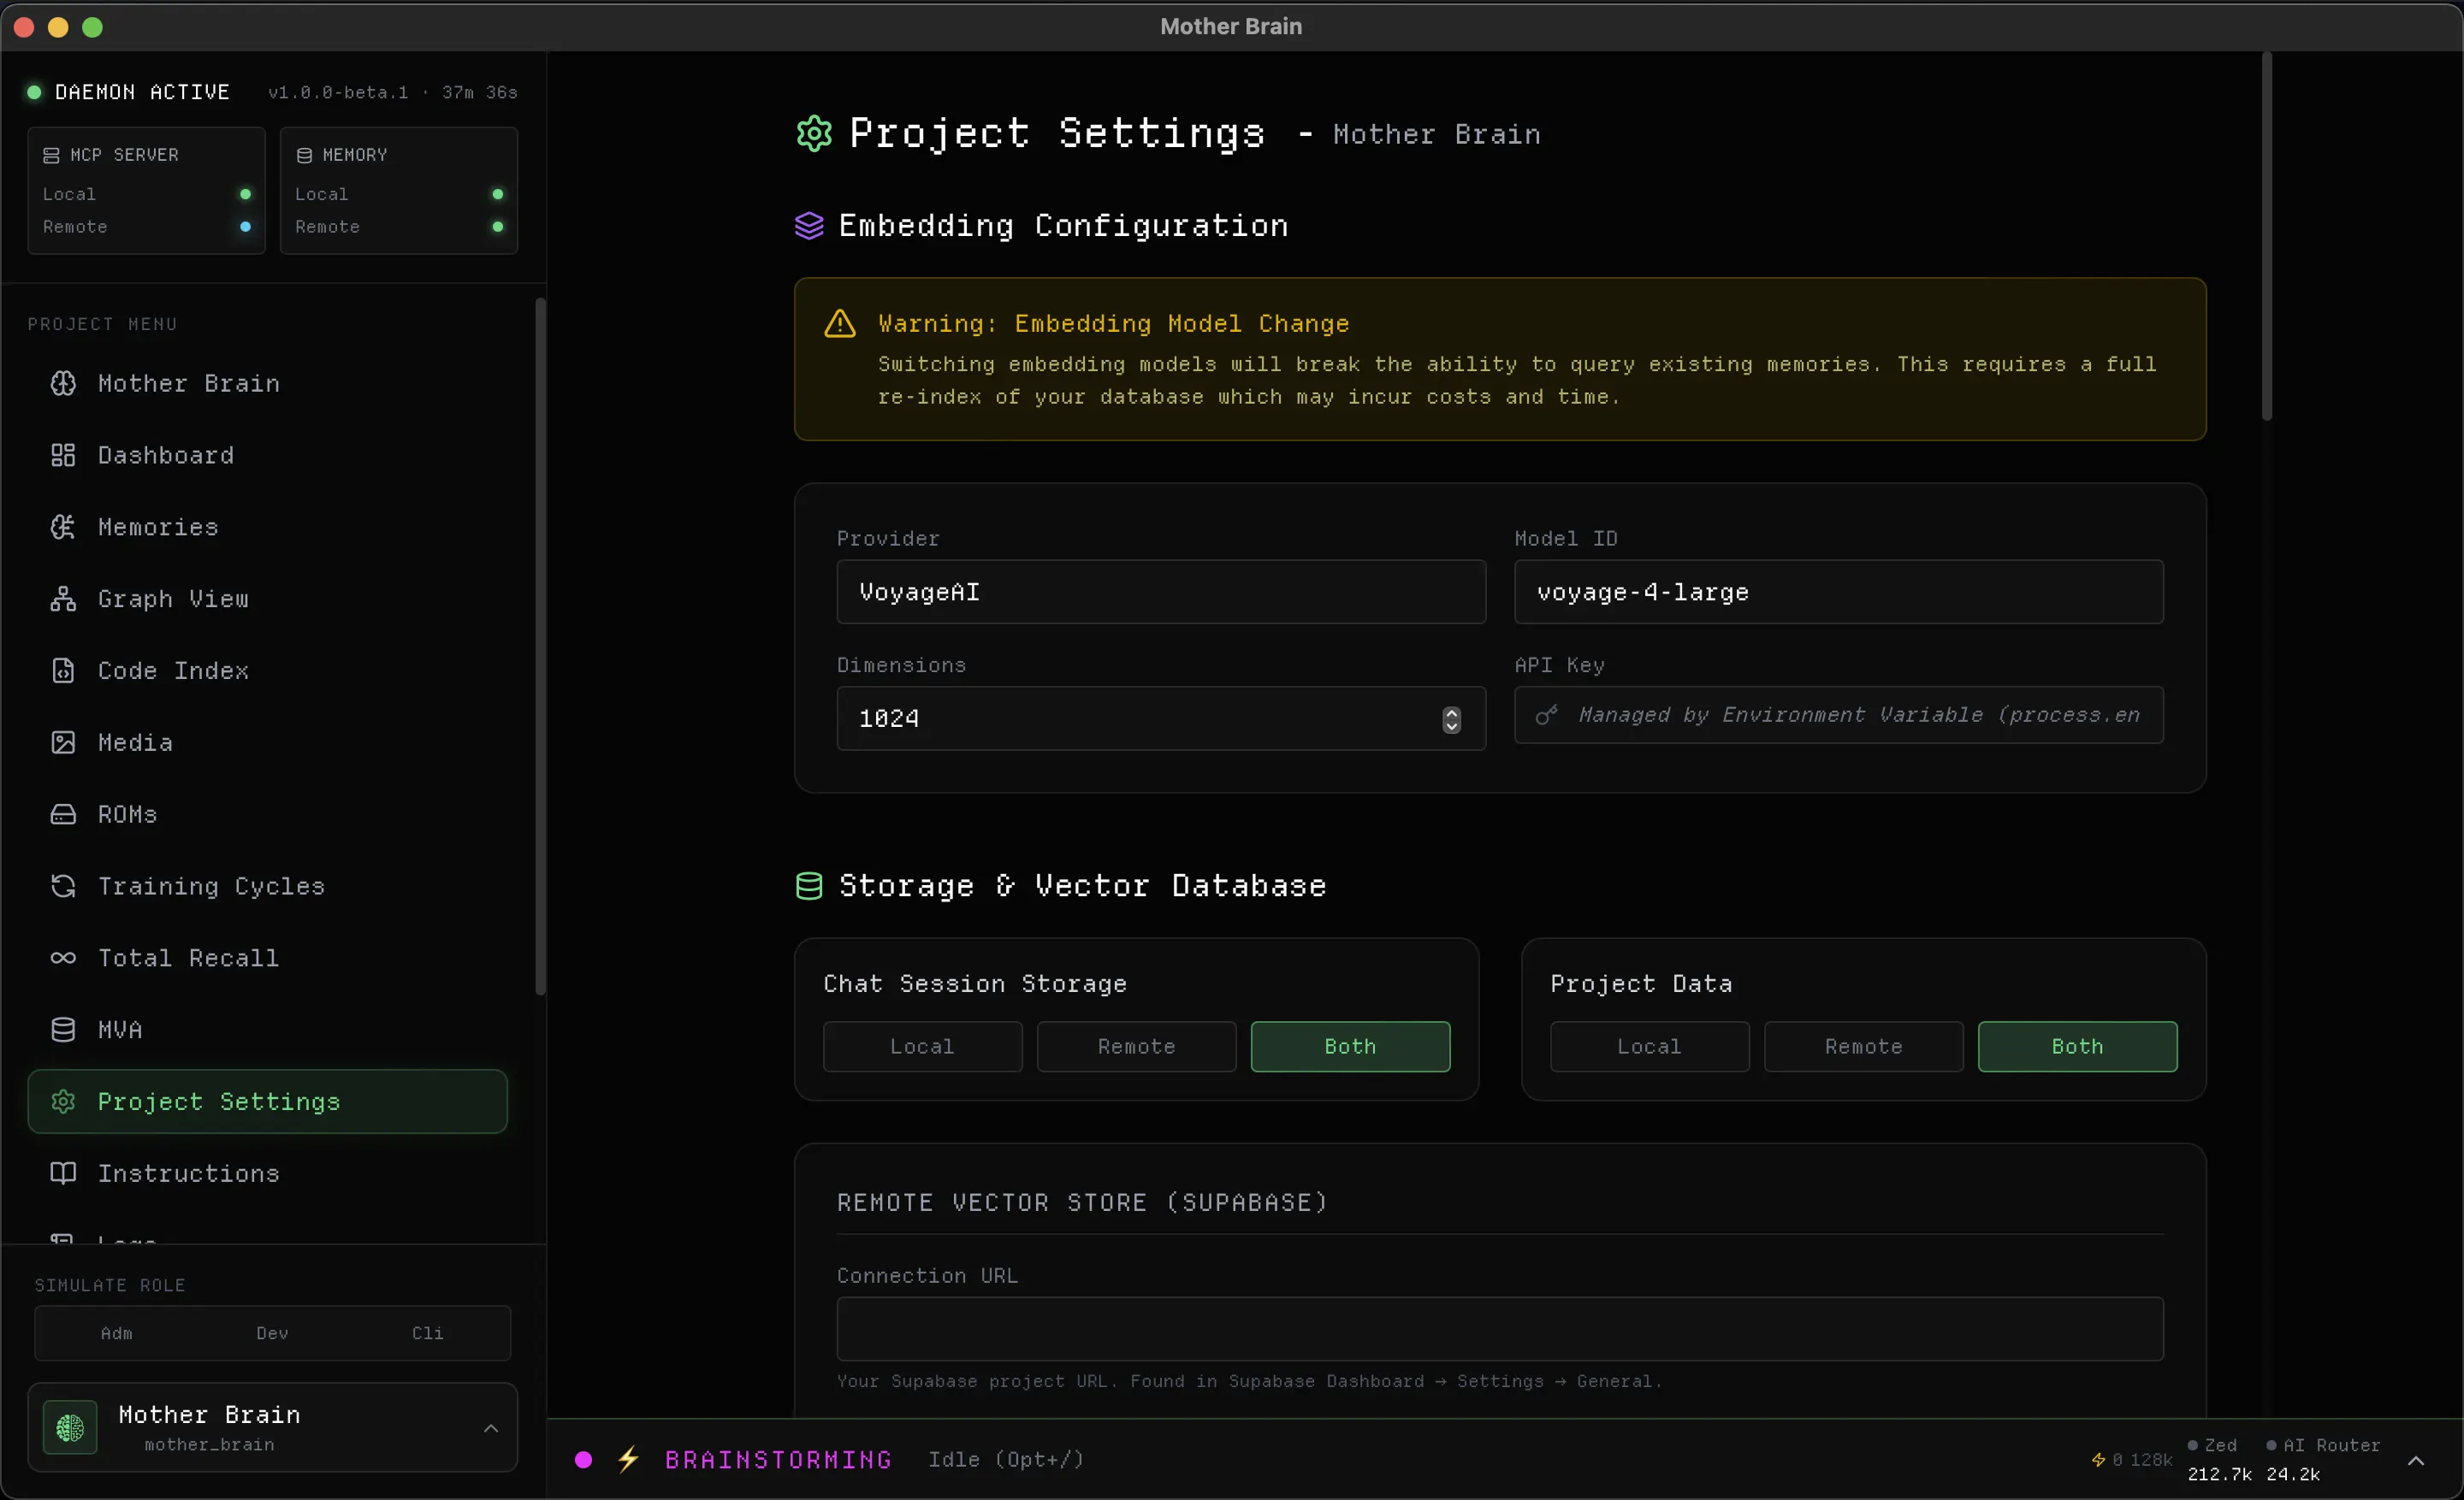
Task: Click the Training Cycles refresh icon
Action: (x=63, y=887)
